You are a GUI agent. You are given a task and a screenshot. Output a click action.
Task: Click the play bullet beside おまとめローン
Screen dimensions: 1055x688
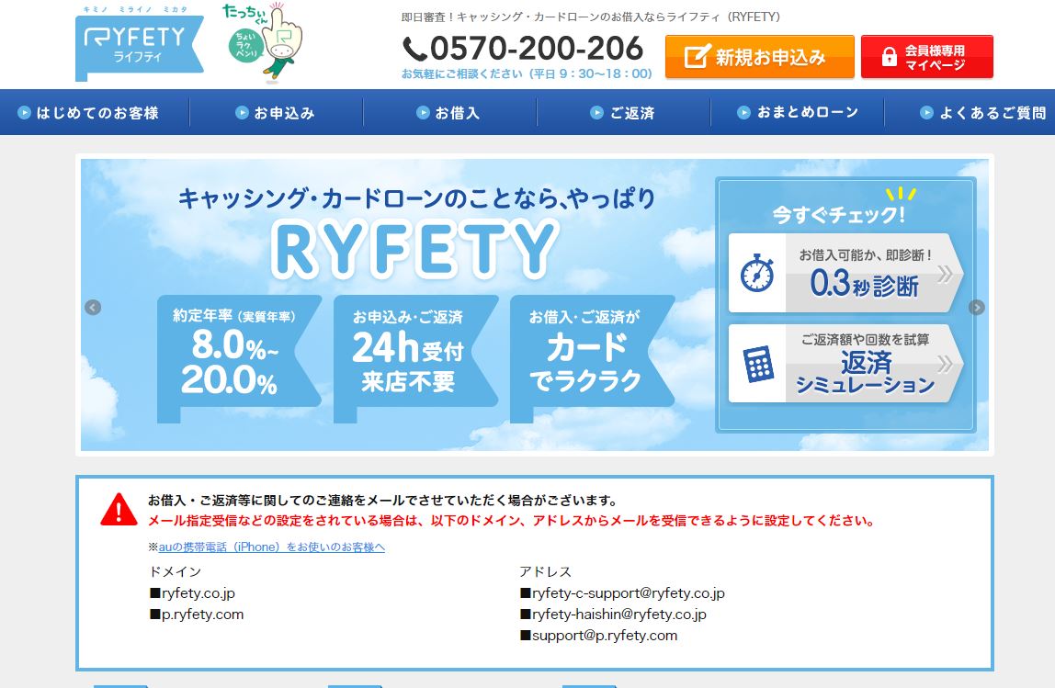click(743, 112)
